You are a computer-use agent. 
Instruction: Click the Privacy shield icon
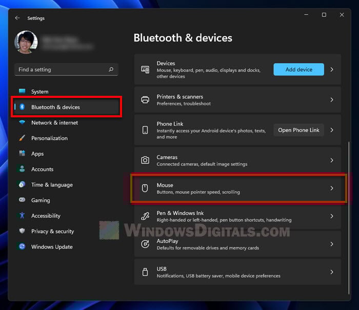pyautogui.click(x=22, y=231)
